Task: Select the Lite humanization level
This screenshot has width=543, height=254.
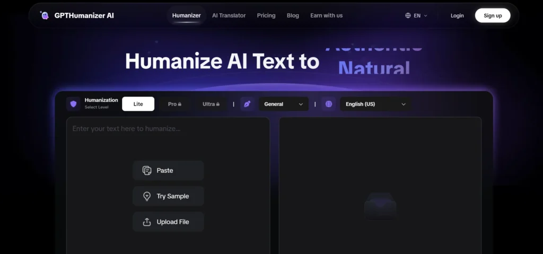Action: tap(138, 104)
